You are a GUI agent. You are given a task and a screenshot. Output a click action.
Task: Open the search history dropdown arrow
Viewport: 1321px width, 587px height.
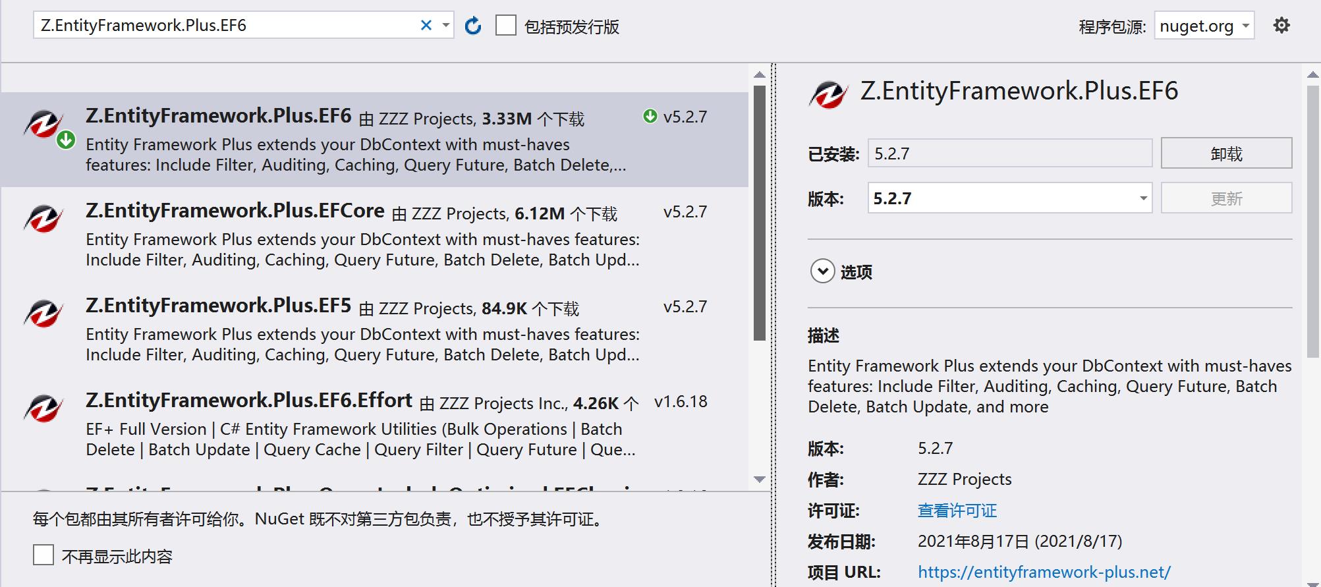point(446,25)
